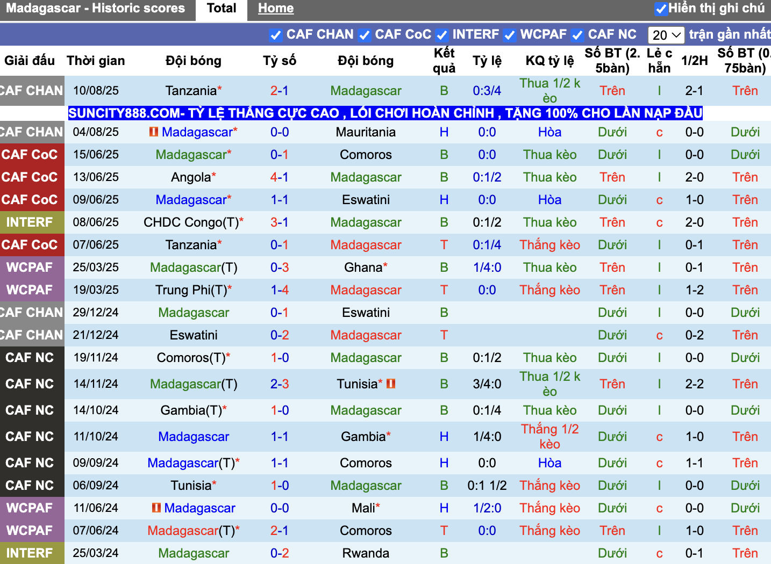The height and width of the screenshot is (564, 771).
Task: Click the red card icon next to Madagascar on 11/06/24
Action: tap(156, 508)
